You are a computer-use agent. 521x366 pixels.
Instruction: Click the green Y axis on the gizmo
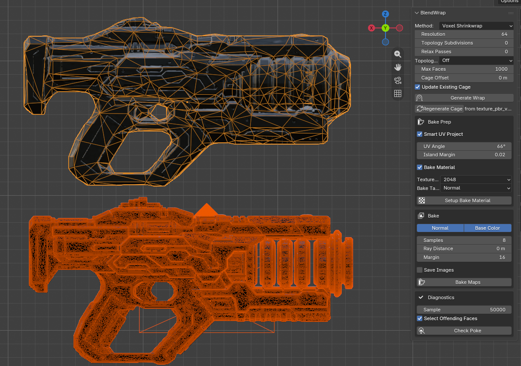pos(386,28)
